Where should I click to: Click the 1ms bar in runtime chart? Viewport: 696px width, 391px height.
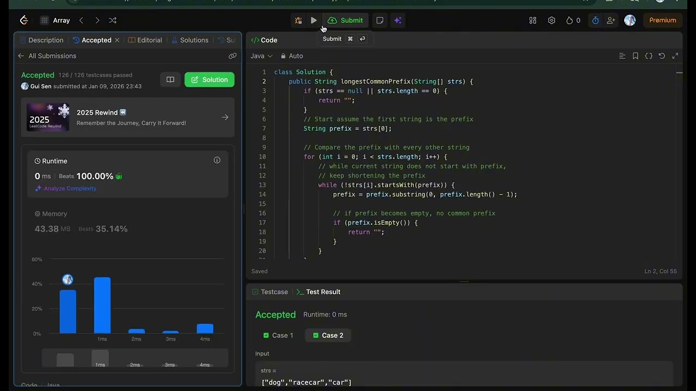tap(102, 305)
